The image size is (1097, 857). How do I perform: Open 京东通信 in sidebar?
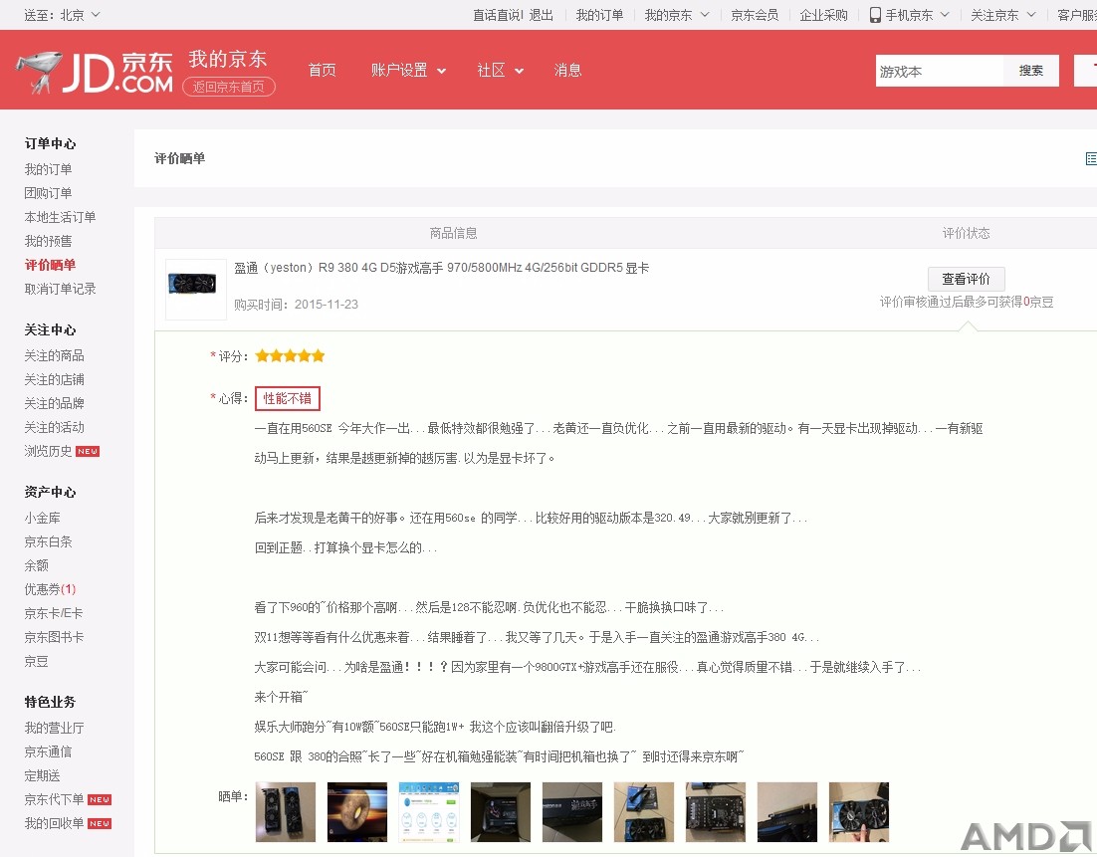coord(48,751)
